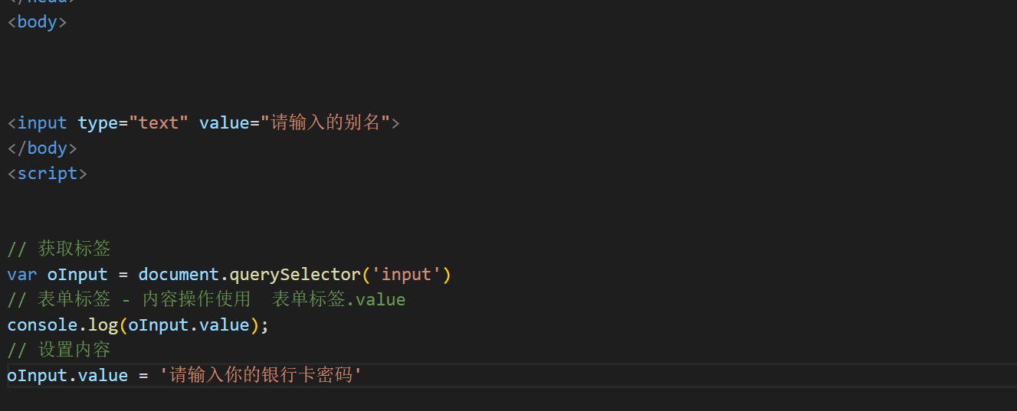Image resolution: width=1017 pixels, height=411 pixels.
Task: Click the string 请输入你的银行卡密码
Action: (x=261, y=375)
